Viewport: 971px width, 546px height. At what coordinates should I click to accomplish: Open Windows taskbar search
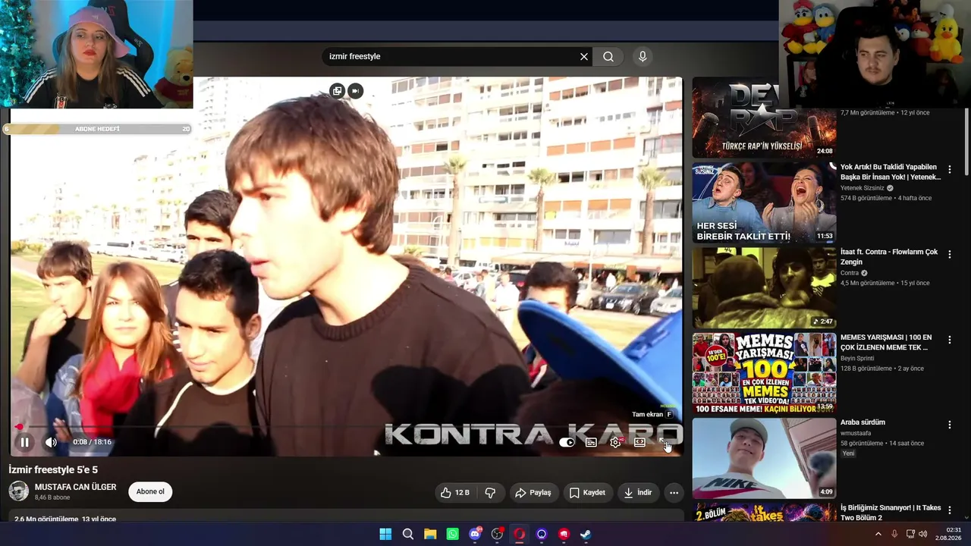pos(407,534)
